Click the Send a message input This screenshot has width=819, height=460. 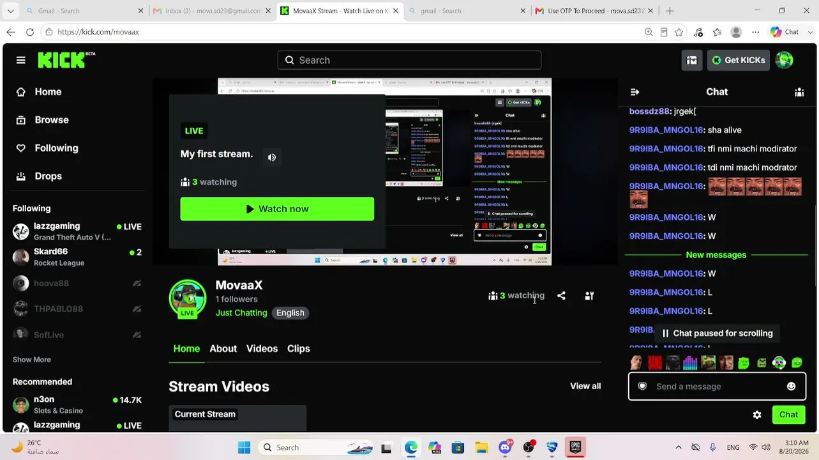[716, 387]
